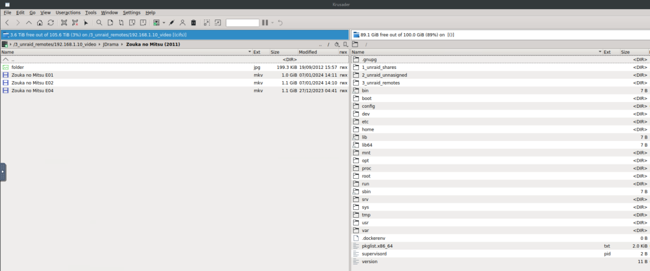Click the JDrama breadcrumb segment

click(x=110, y=44)
